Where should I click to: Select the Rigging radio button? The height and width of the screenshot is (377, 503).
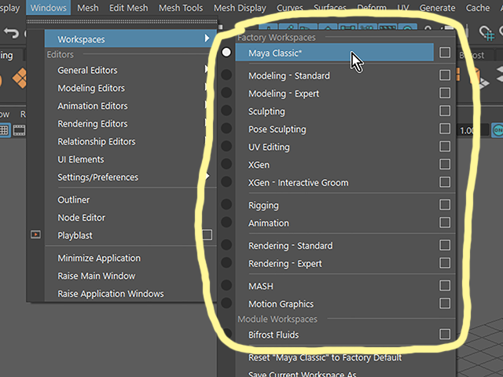tap(226, 204)
